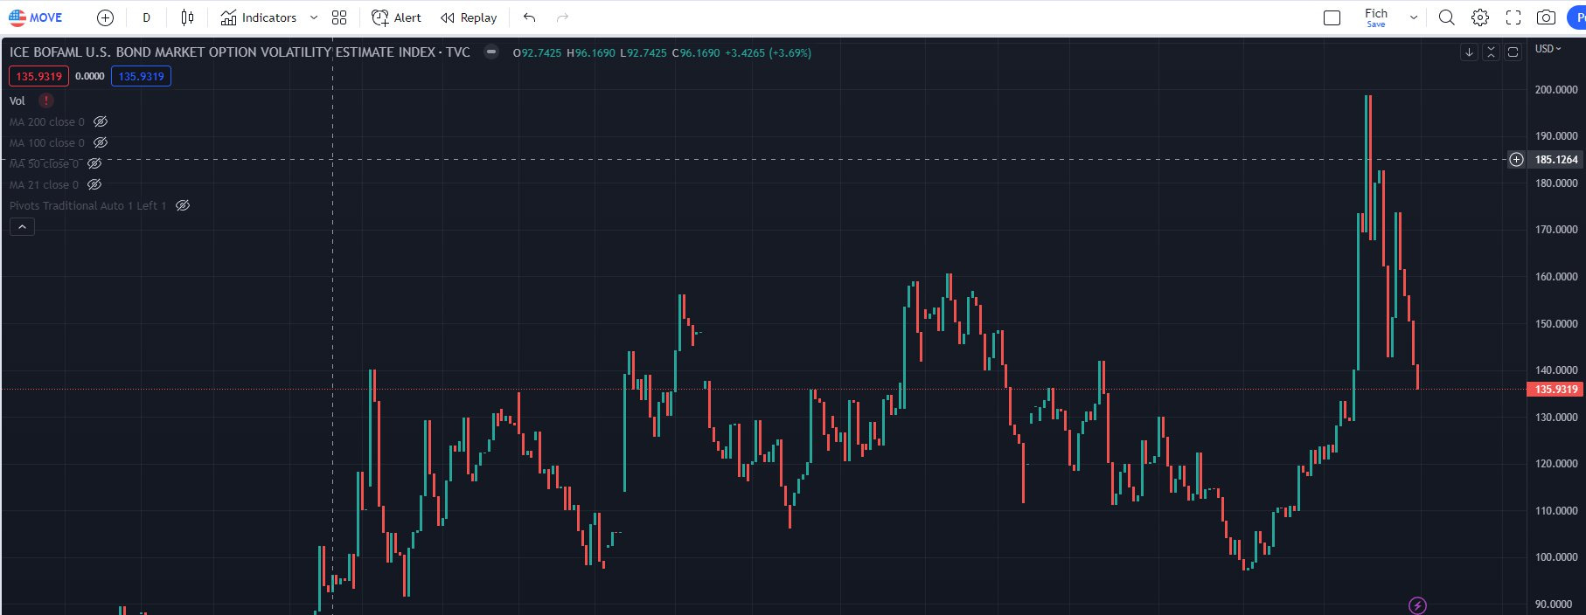The image size is (1586, 615).
Task: Select the Vol indicator legend label
Action: click(x=17, y=100)
